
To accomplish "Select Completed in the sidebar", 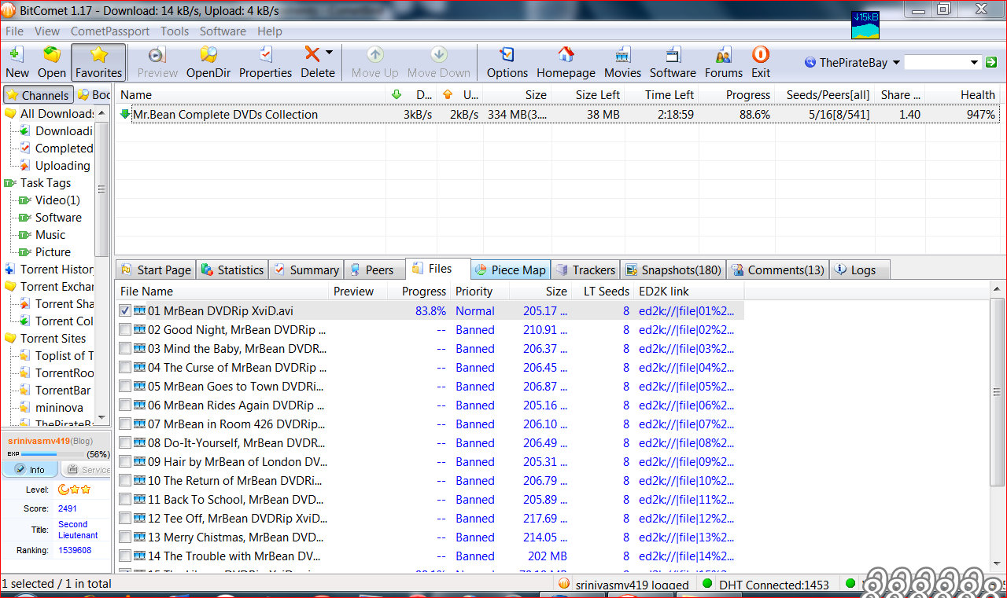I will 55,149.
